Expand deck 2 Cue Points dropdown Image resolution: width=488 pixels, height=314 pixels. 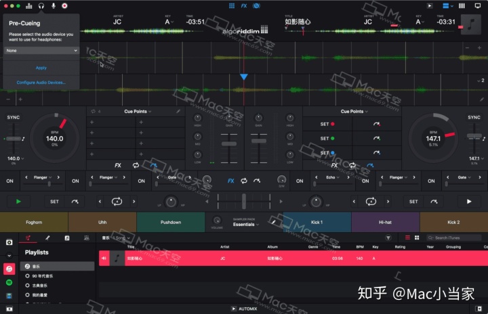click(x=354, y=111)
